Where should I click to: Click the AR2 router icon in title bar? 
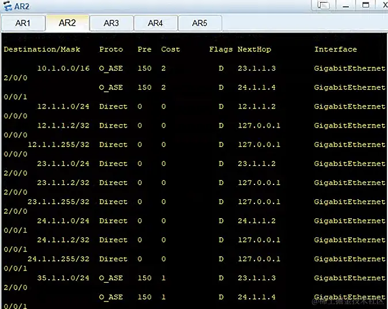point(7,6)
